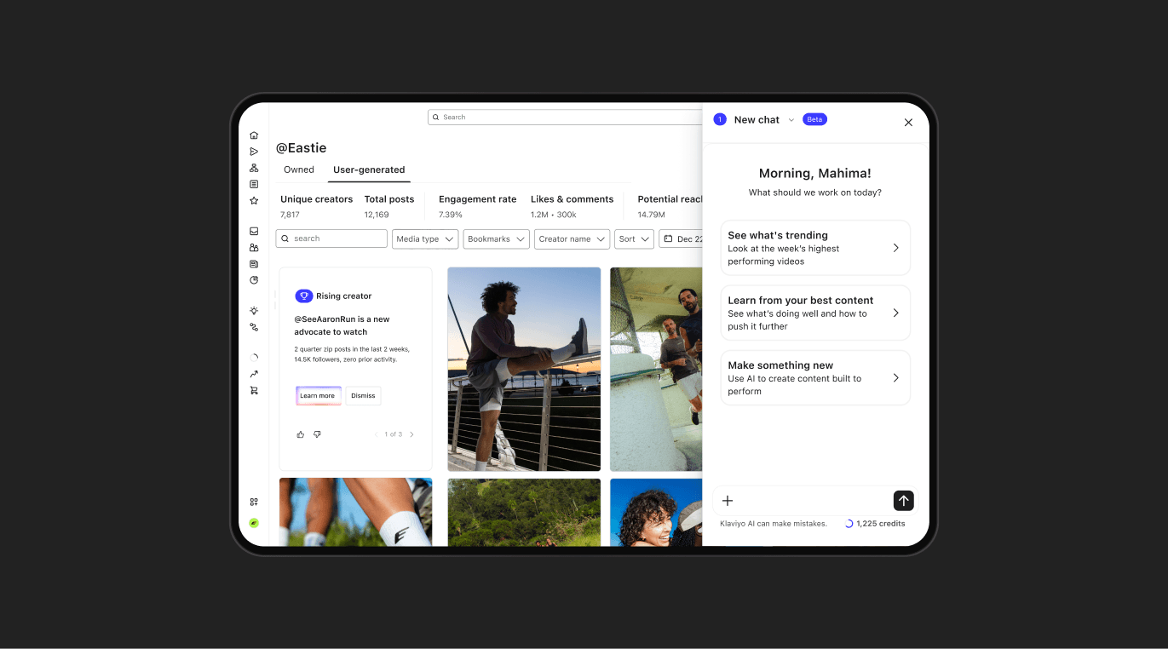Viewport: 1168px width, 649px height.
Task: Click the Unique creators 7,817 stat
Action: coord(316,206)
